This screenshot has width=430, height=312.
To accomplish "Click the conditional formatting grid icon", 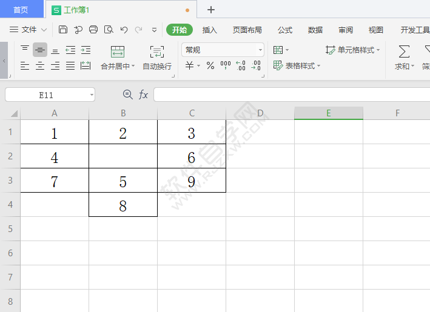I will point(278,50).
